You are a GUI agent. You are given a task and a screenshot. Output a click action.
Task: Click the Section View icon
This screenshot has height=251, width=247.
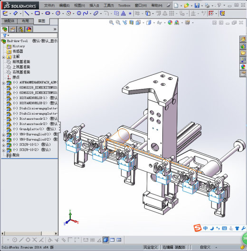pos(132,23)
